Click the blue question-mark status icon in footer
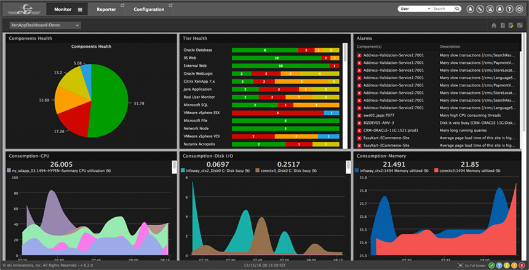Screen dimensions: 529x270 coord(499,266)
